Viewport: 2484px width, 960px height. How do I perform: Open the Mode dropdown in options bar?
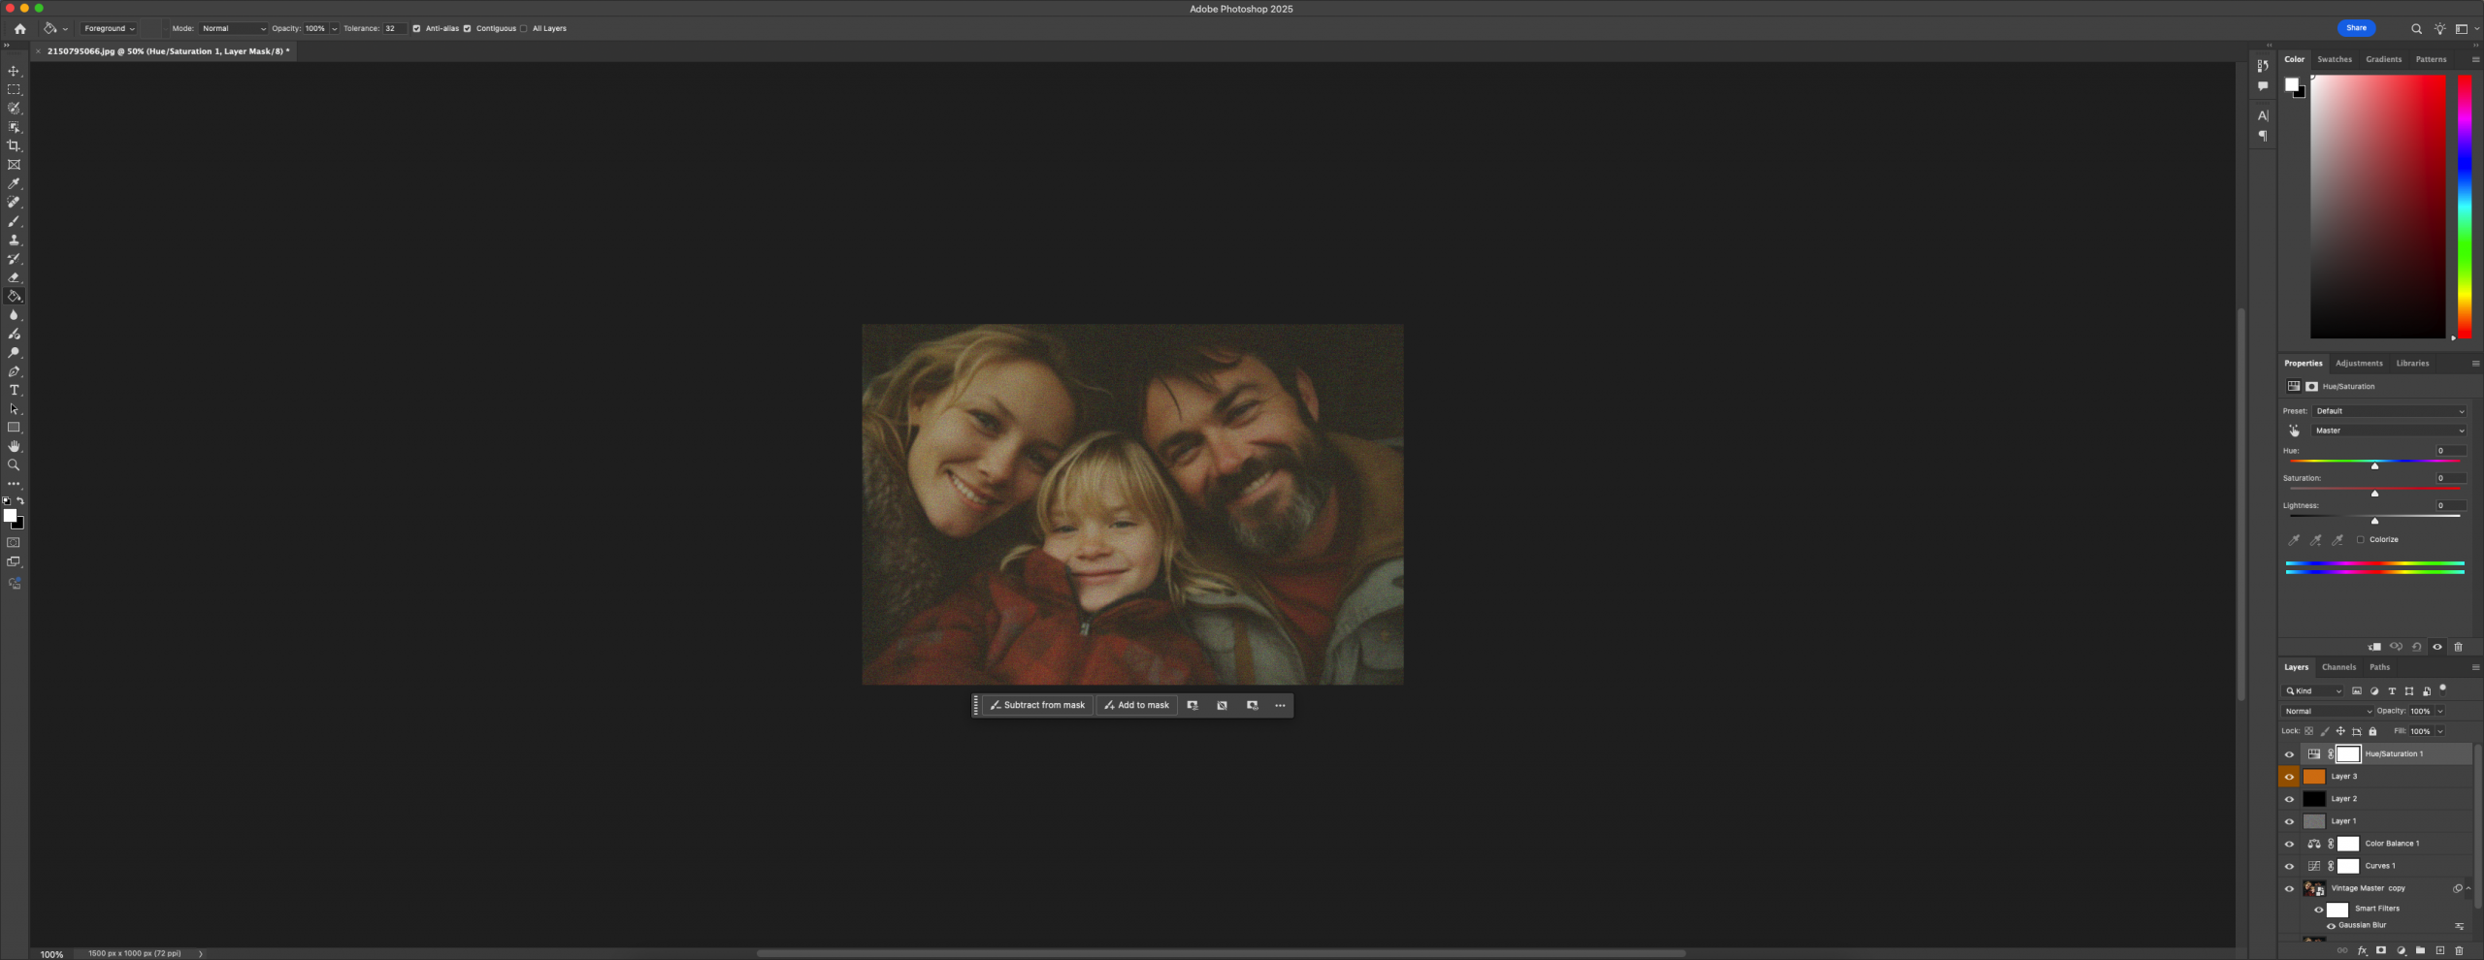coord(233,29)
